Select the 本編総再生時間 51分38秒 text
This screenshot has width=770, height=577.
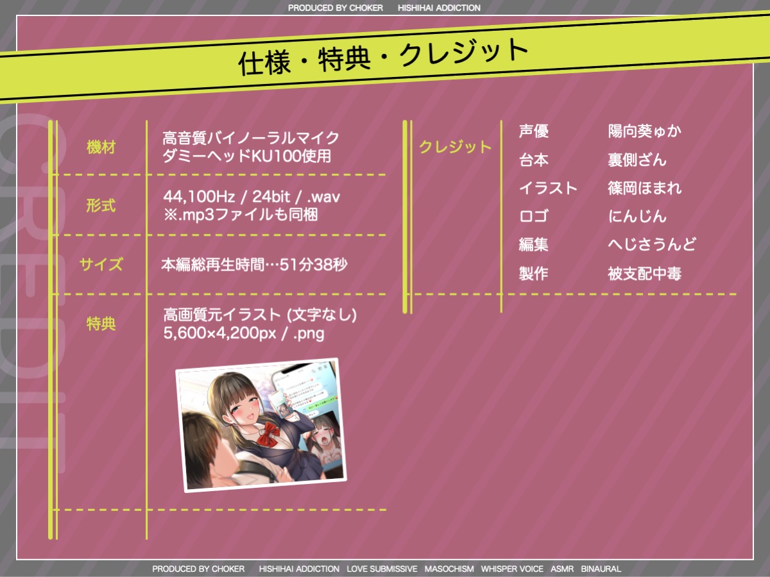click(x=254, y=264)
